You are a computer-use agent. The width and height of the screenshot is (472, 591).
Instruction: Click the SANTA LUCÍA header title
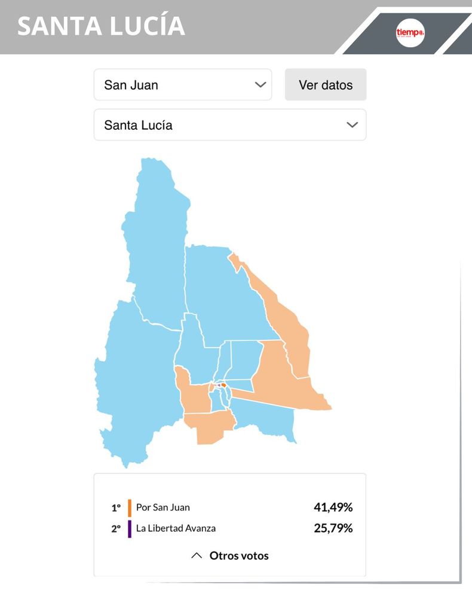[x=101, y=26]
